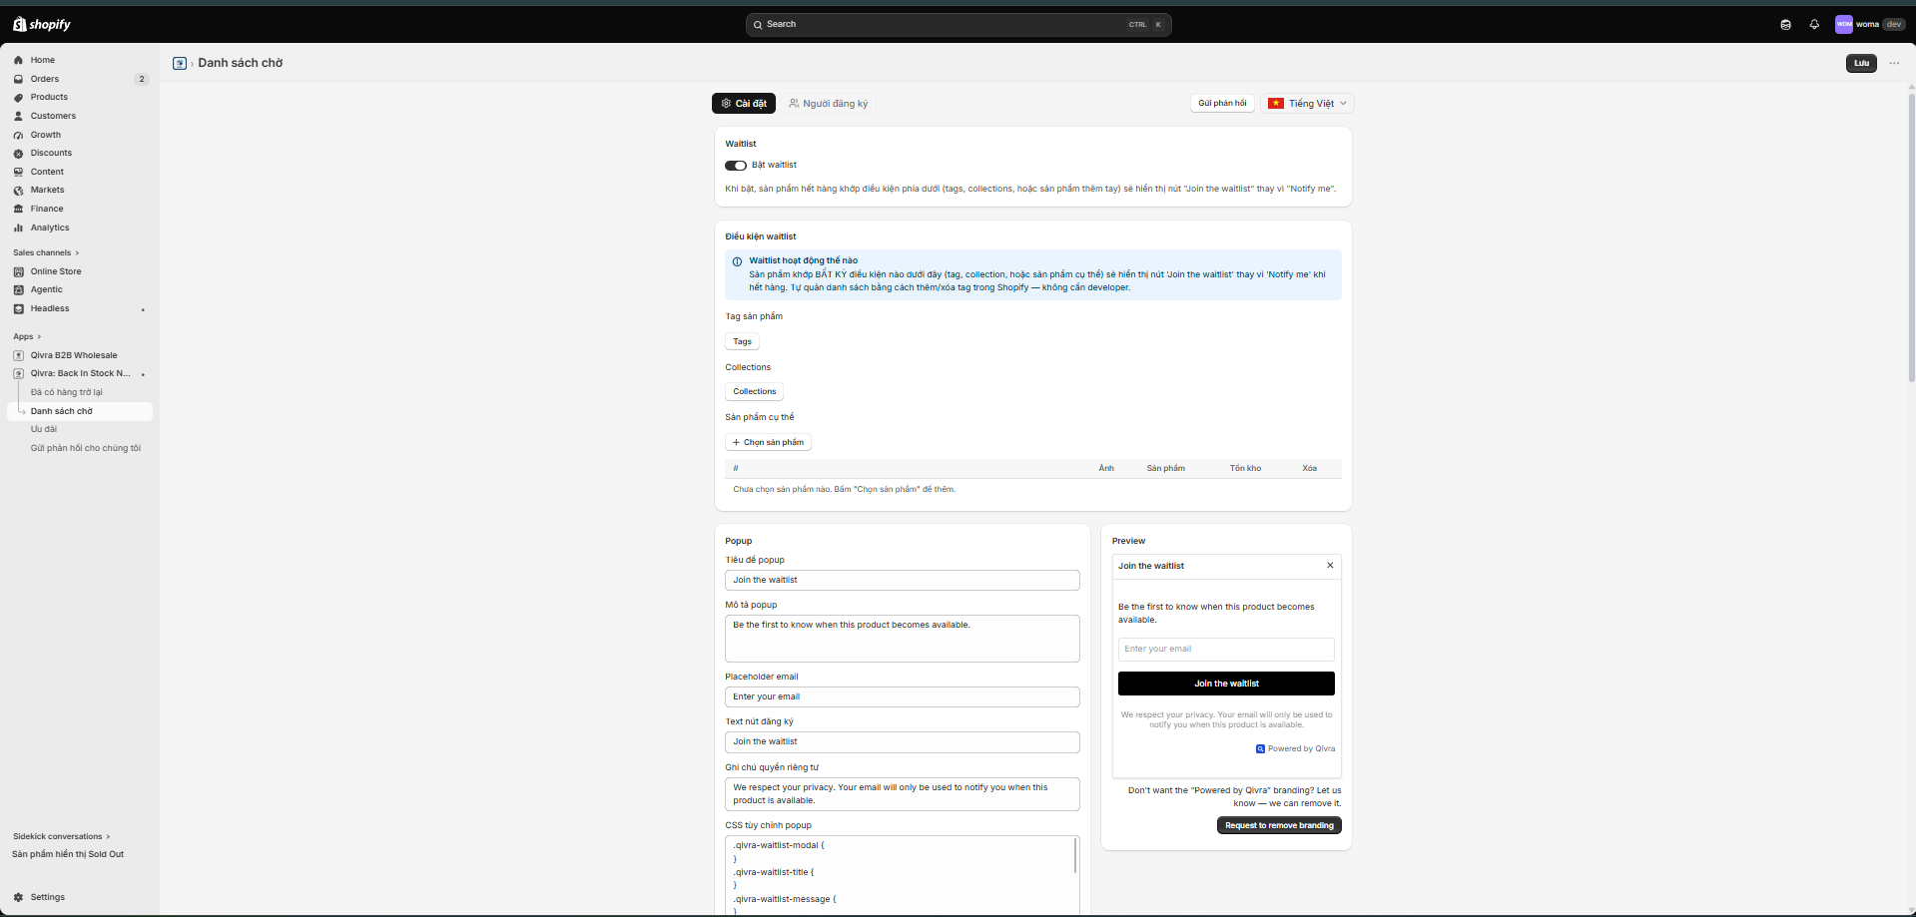This screenshot has height=917, width=1916.
Task: Switch to the Cài đặt tab
Action: tap(744, 104)
